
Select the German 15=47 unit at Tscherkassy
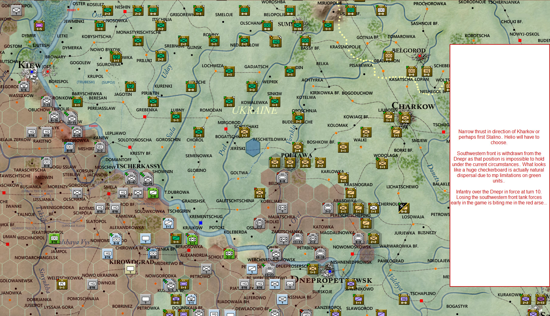point(131,178)
